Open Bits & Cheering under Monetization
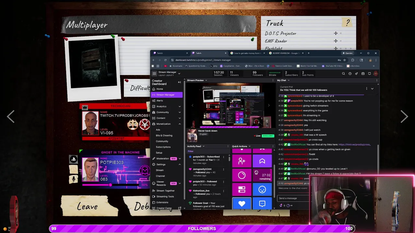This screenshot has height=233, width=415. 164,136
